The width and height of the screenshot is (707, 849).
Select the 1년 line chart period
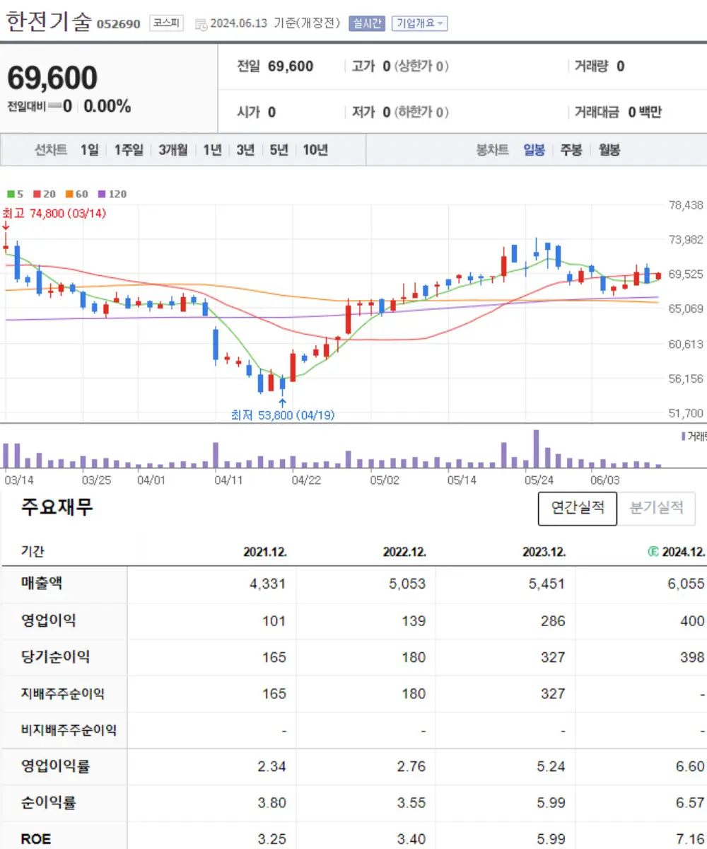pyautogui.click(x=212, y=150)
